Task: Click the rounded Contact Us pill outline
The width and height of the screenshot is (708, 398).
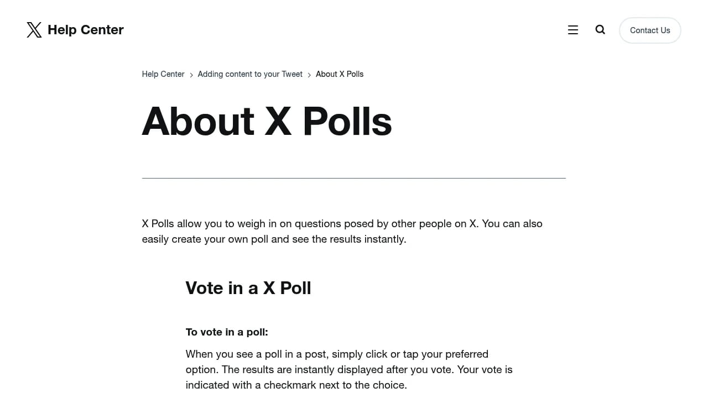Action: pyautogui.click(x=650, y=30)
